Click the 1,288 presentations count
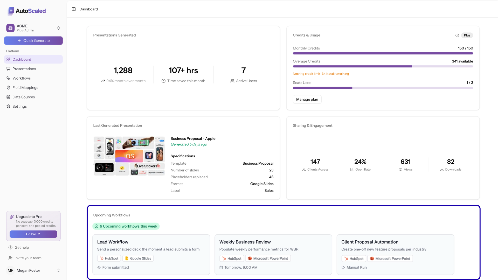498x280 pixels. [123, 71]
